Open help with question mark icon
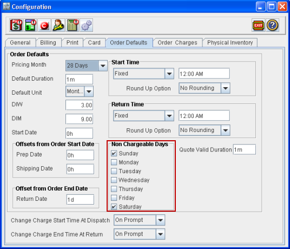This screenshot has width=290, height=249. (272, 25)
